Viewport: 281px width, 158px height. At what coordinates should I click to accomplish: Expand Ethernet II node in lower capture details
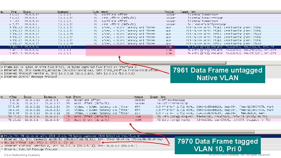point(2,139)
